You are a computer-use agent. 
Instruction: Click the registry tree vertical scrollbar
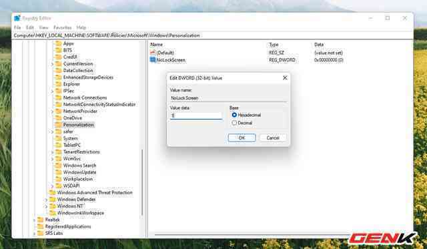pyautogui.click(x=142, y=182)
